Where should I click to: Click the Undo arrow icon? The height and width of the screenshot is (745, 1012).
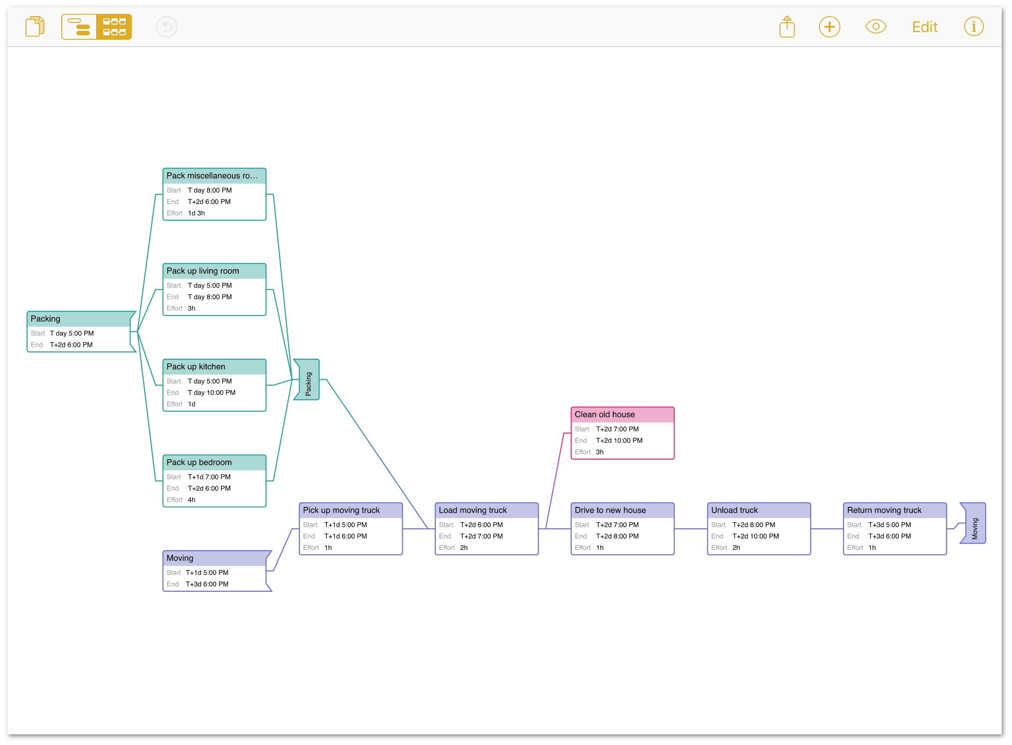point(167,27)
